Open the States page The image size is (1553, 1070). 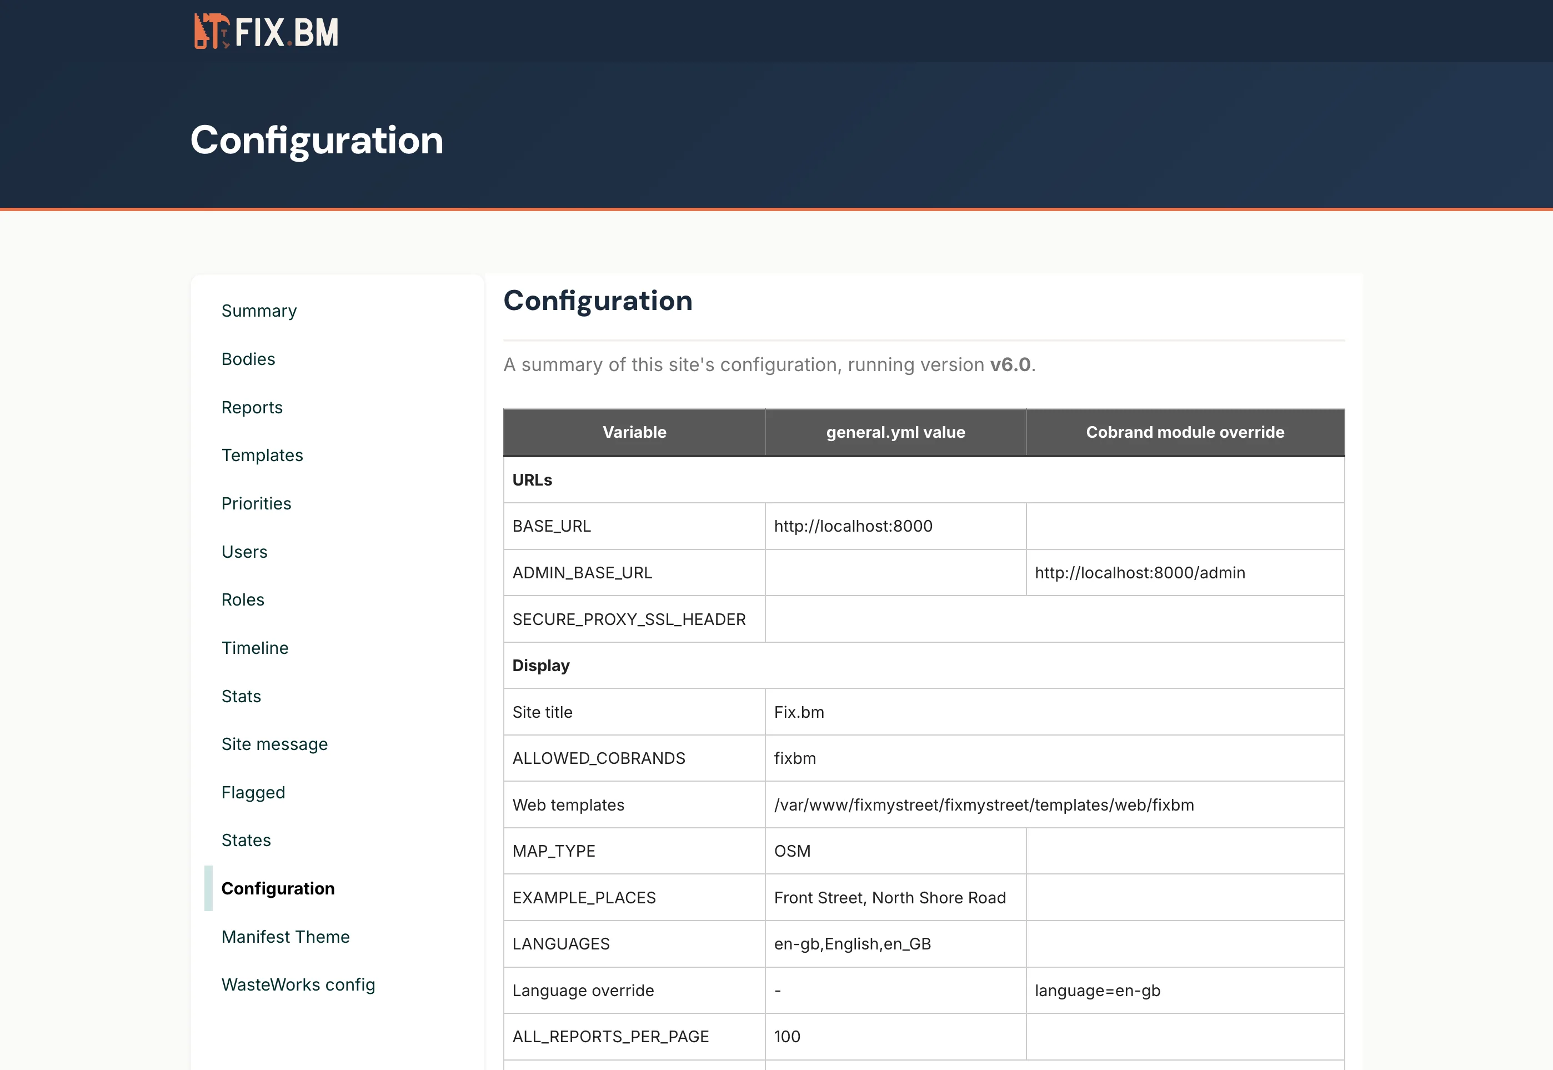(x=246, y=840)
